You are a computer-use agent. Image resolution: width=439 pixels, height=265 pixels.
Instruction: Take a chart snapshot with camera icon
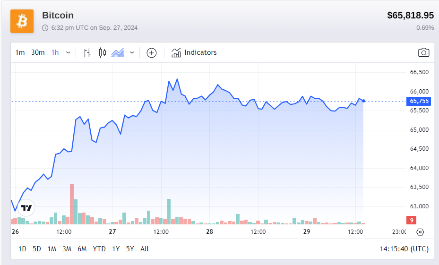point(423,52)
